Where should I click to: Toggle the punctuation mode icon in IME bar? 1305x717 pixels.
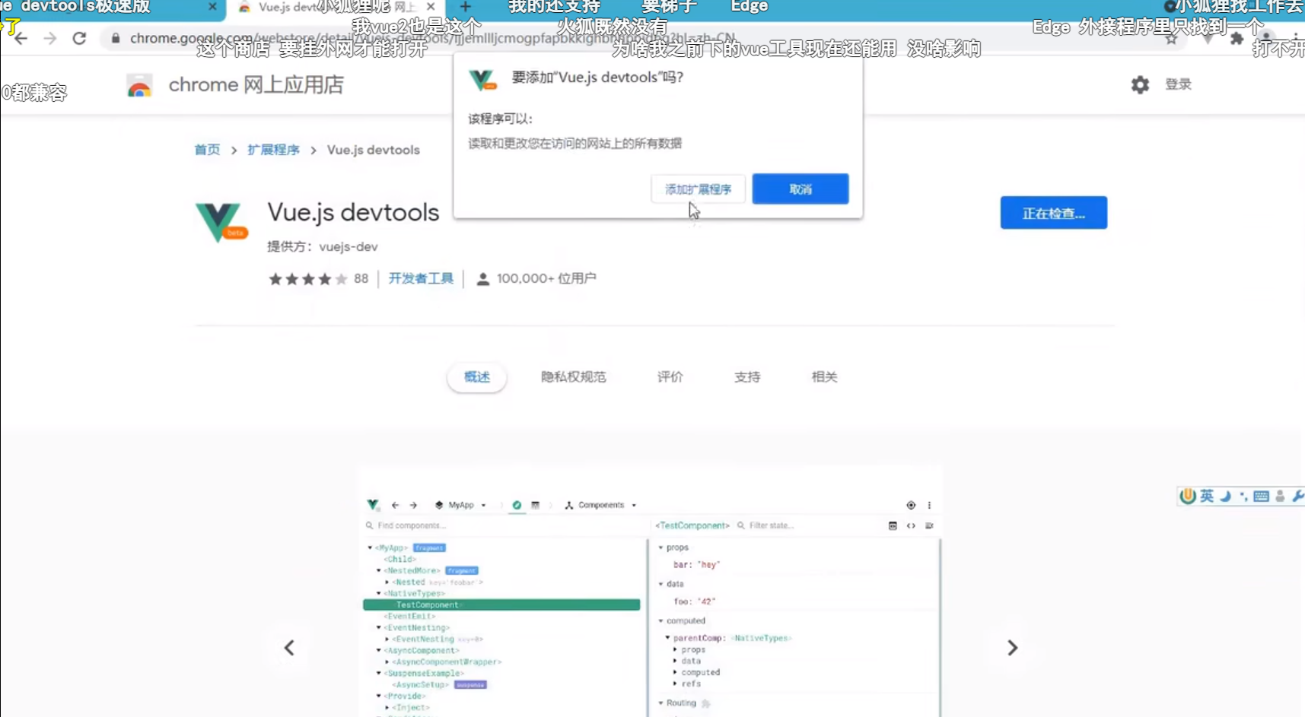click(x=1243, y=497)
